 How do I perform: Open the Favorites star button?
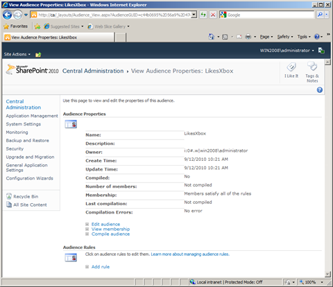click(16, 26)
